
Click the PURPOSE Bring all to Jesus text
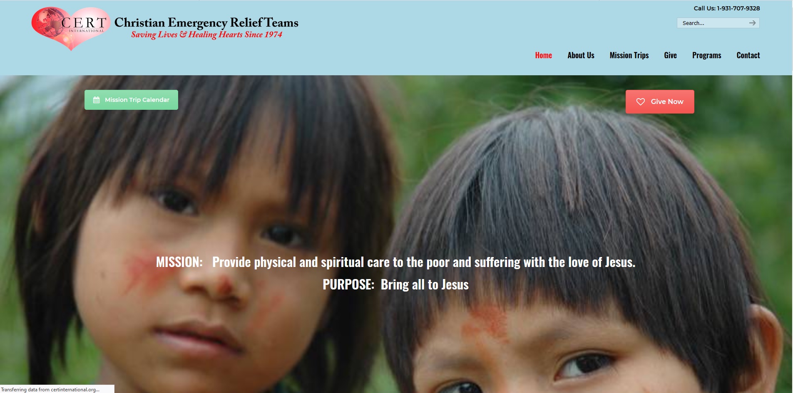pos(395,284)
